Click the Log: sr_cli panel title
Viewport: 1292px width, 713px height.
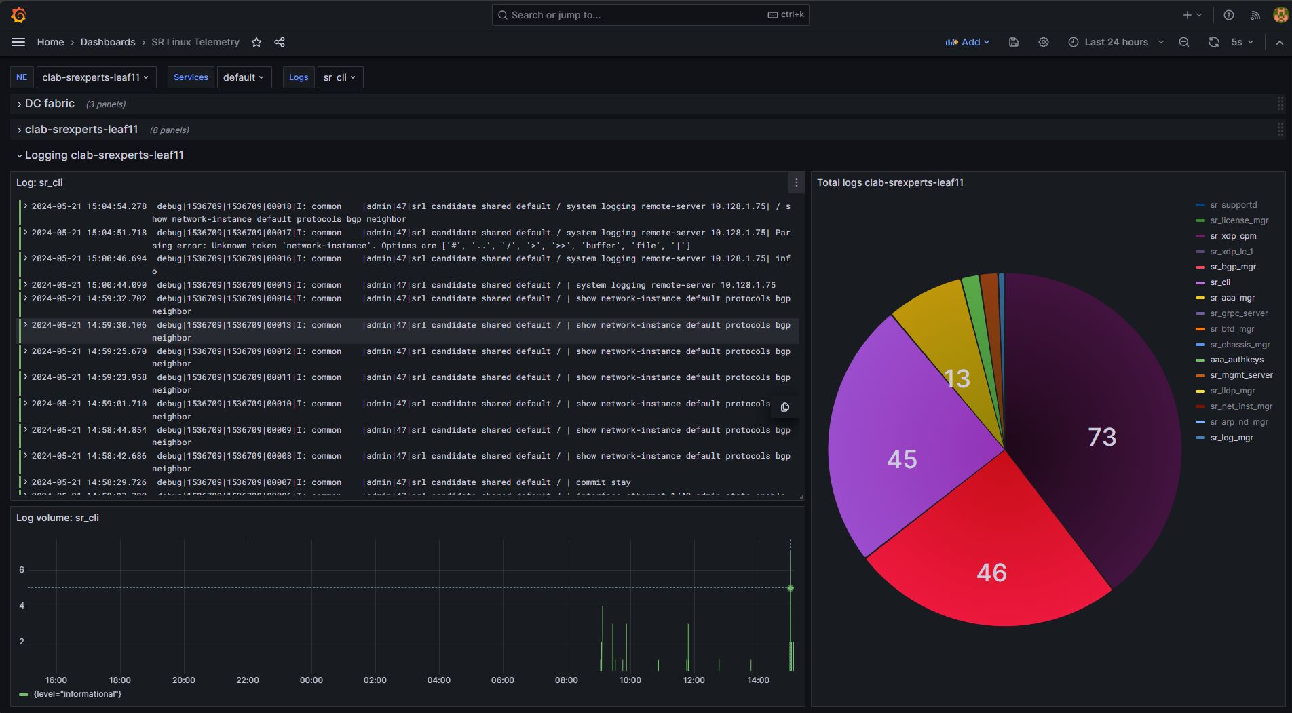pyautogui.click(x=39, y=182)
